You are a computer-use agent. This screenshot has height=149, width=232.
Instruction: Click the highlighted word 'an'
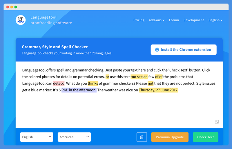point(146,77)
